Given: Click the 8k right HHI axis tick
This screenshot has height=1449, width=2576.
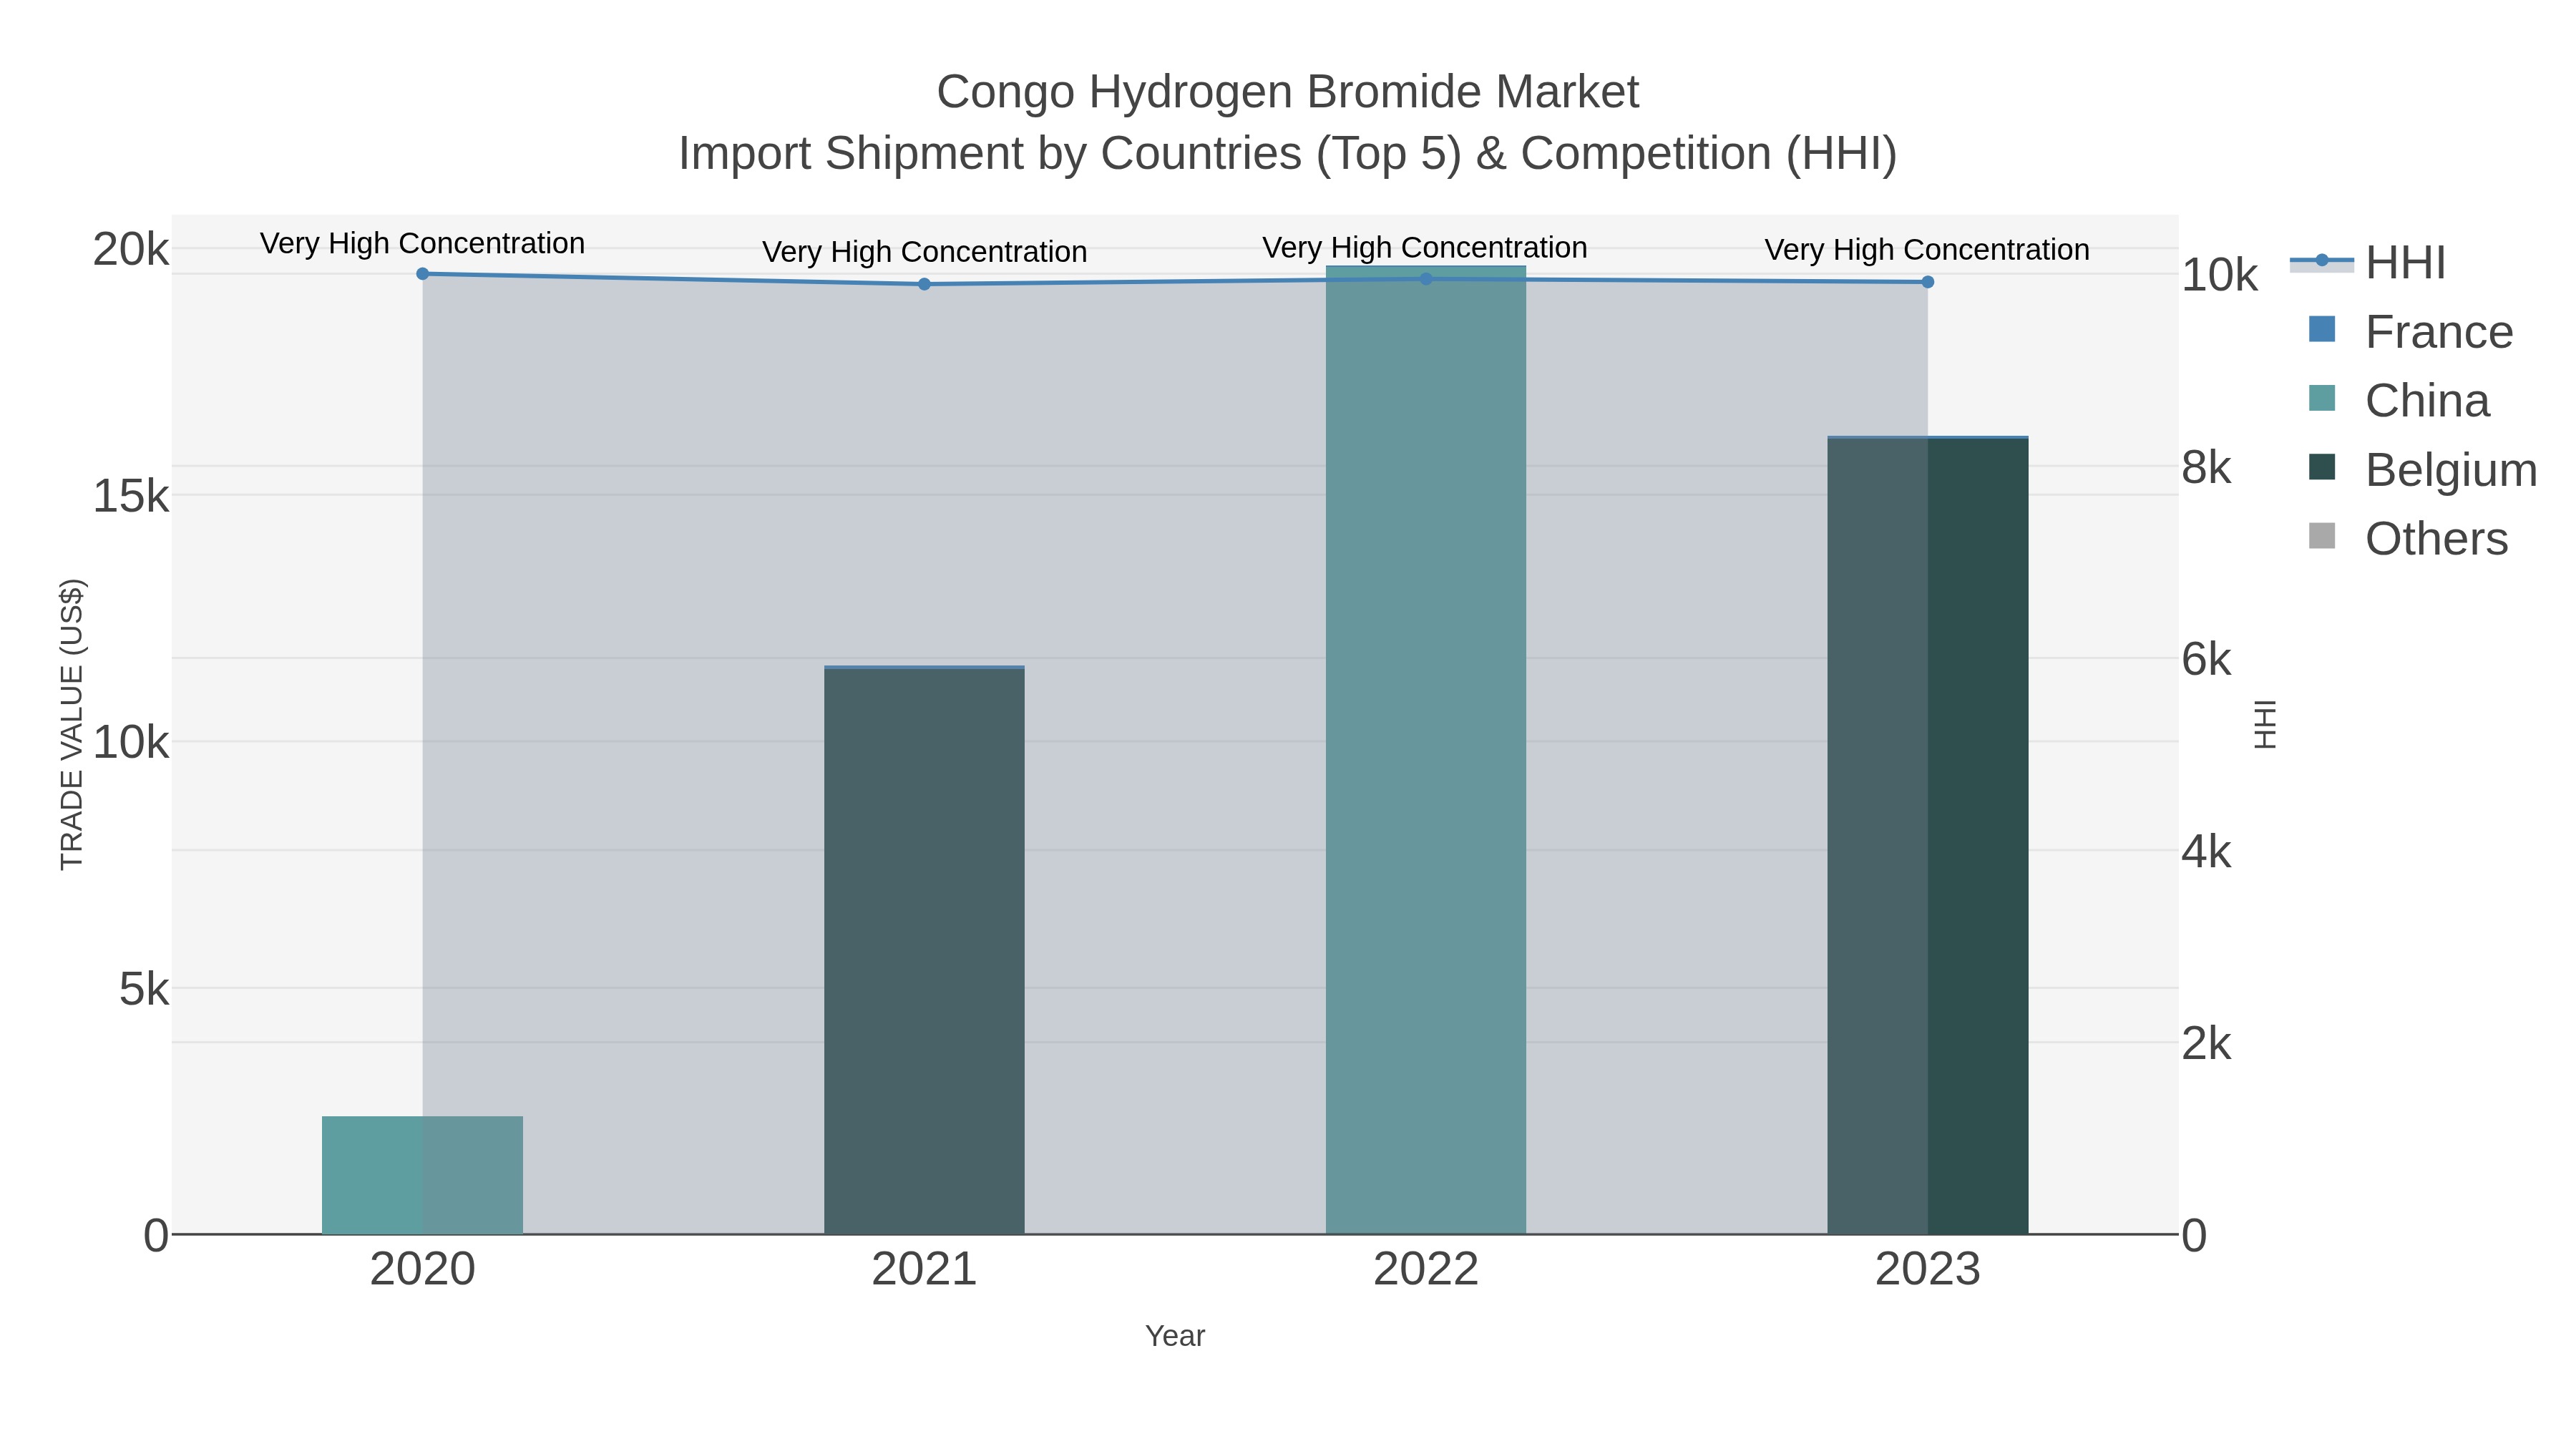Looking at the screenshot, I should click(2206, 467).
